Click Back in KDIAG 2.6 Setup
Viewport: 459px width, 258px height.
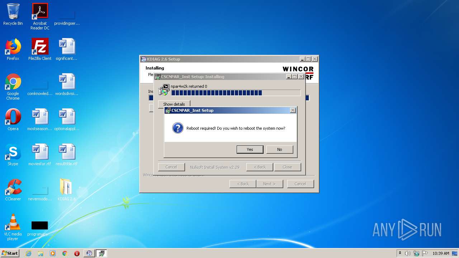[x=243, y=184]
